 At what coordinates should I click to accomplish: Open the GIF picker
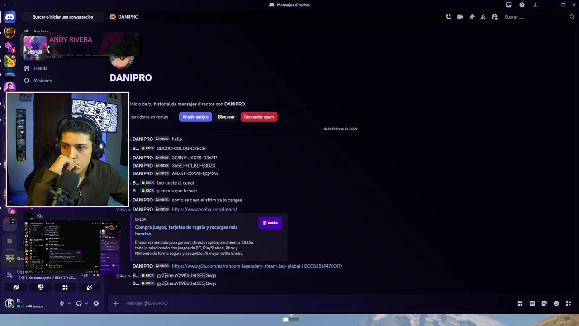[x=532, y=303]
